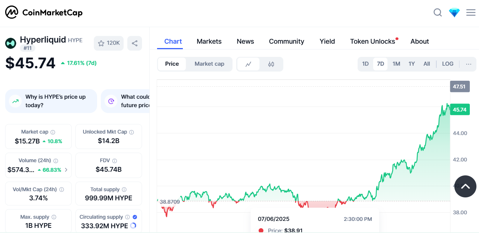Open the chart more options ellipsis

(469, 64)
